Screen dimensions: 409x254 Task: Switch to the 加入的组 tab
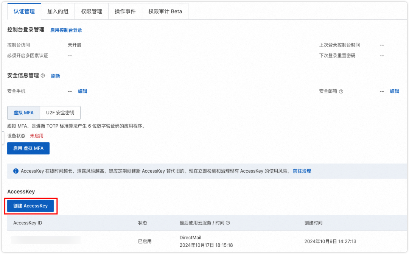pyautogui.click(x=58, y=11)
